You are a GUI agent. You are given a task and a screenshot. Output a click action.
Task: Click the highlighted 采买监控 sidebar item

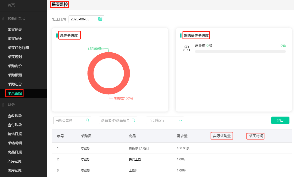click(x=14, y=93)
